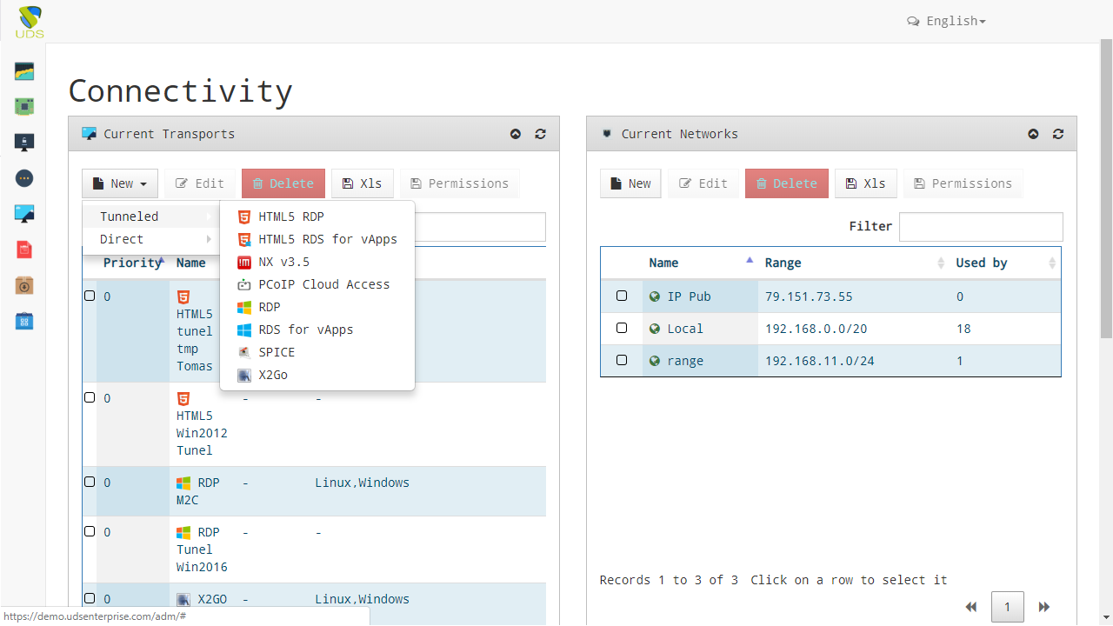This screenshot has width=1113, height=626.
Task: Open the English language dropdown
Action: coord(946,21)
